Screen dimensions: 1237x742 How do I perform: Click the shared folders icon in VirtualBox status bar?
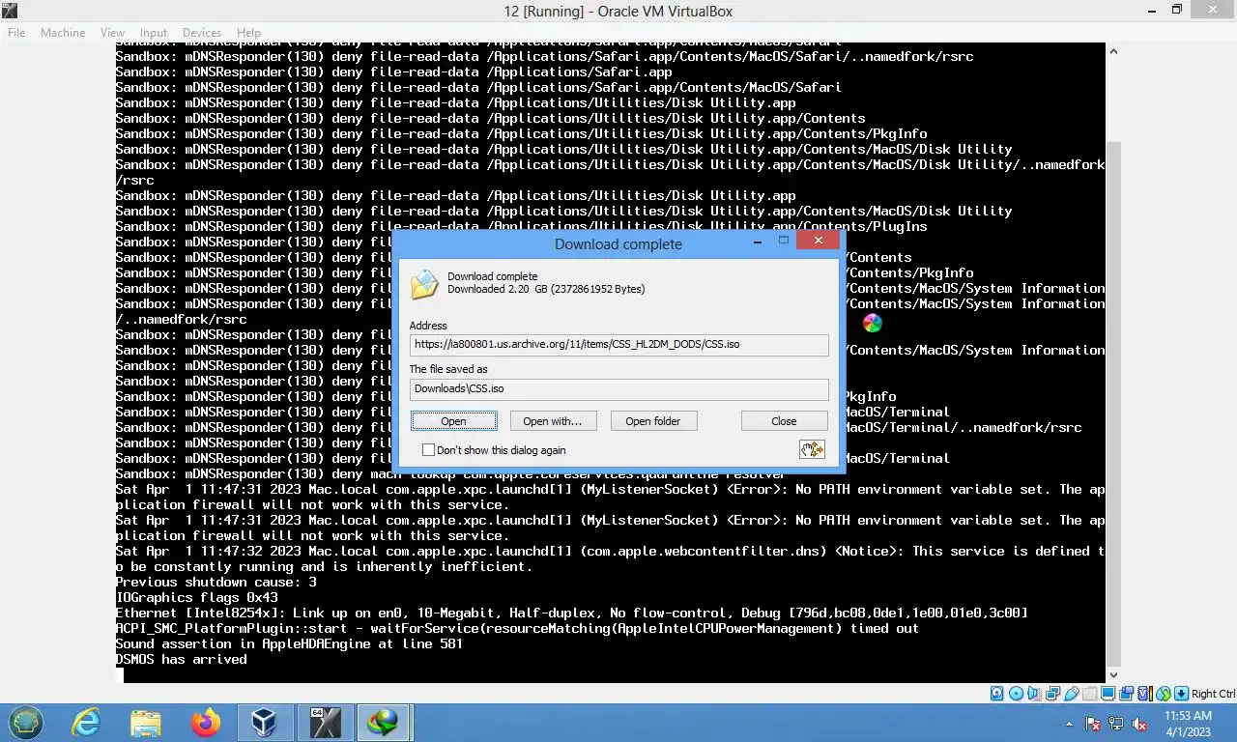[x=1089, y=694]
